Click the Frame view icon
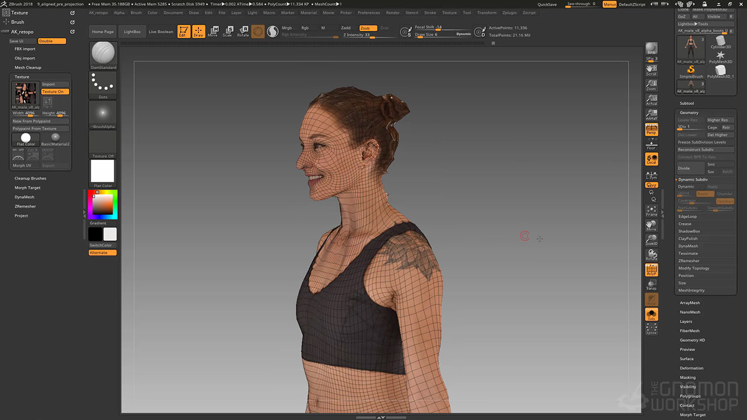 click(x=651, y=211)
